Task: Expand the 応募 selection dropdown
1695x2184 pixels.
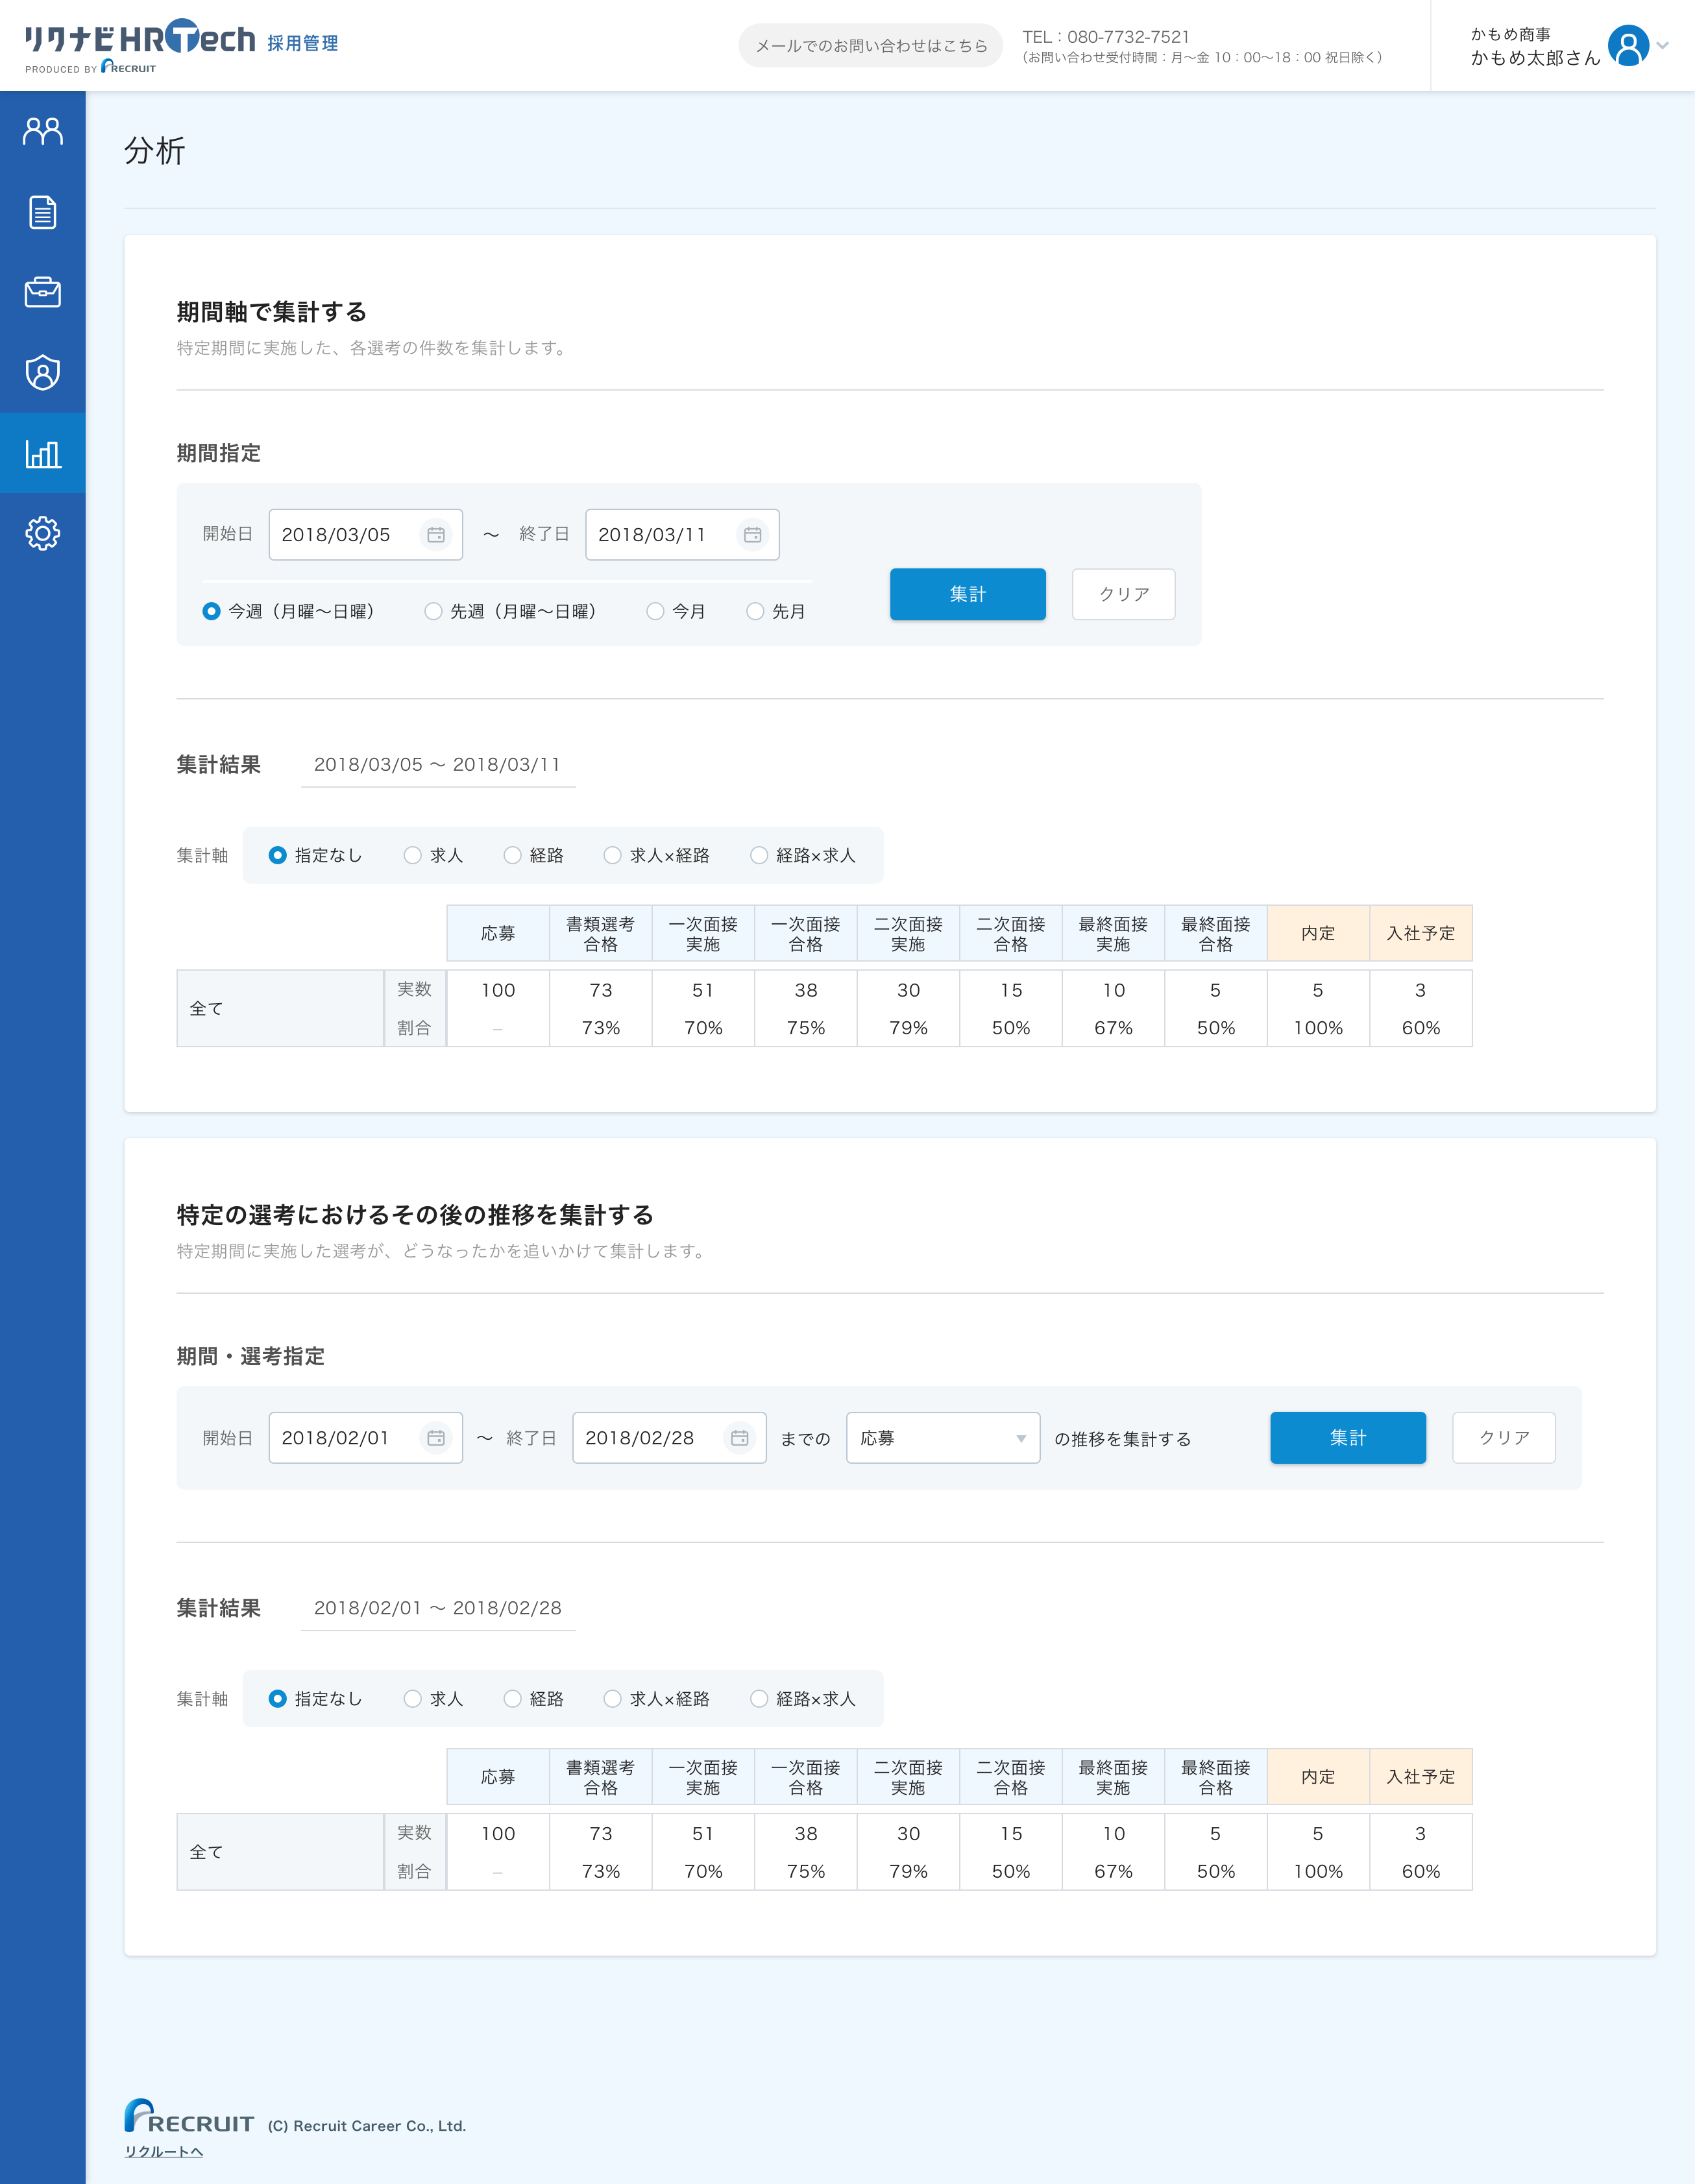Action: (x=942, y=1438)
